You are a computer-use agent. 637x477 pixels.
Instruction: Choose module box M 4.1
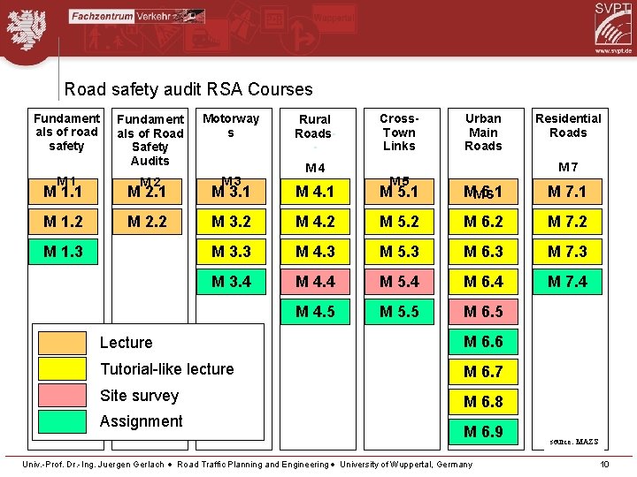click(x=315, y=192)
